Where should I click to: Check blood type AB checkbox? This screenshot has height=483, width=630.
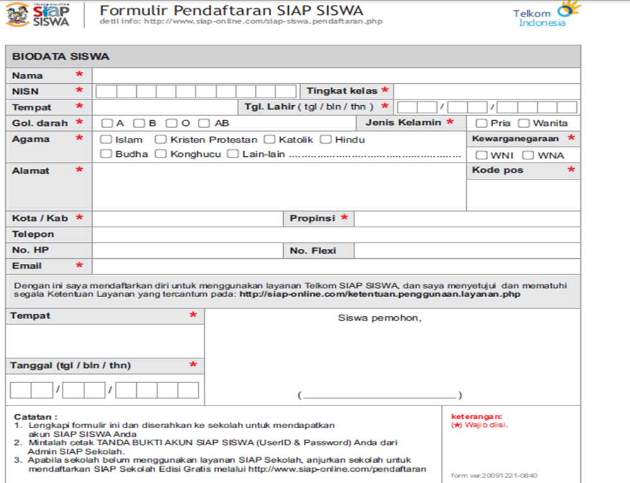click(x=204, y=123)
